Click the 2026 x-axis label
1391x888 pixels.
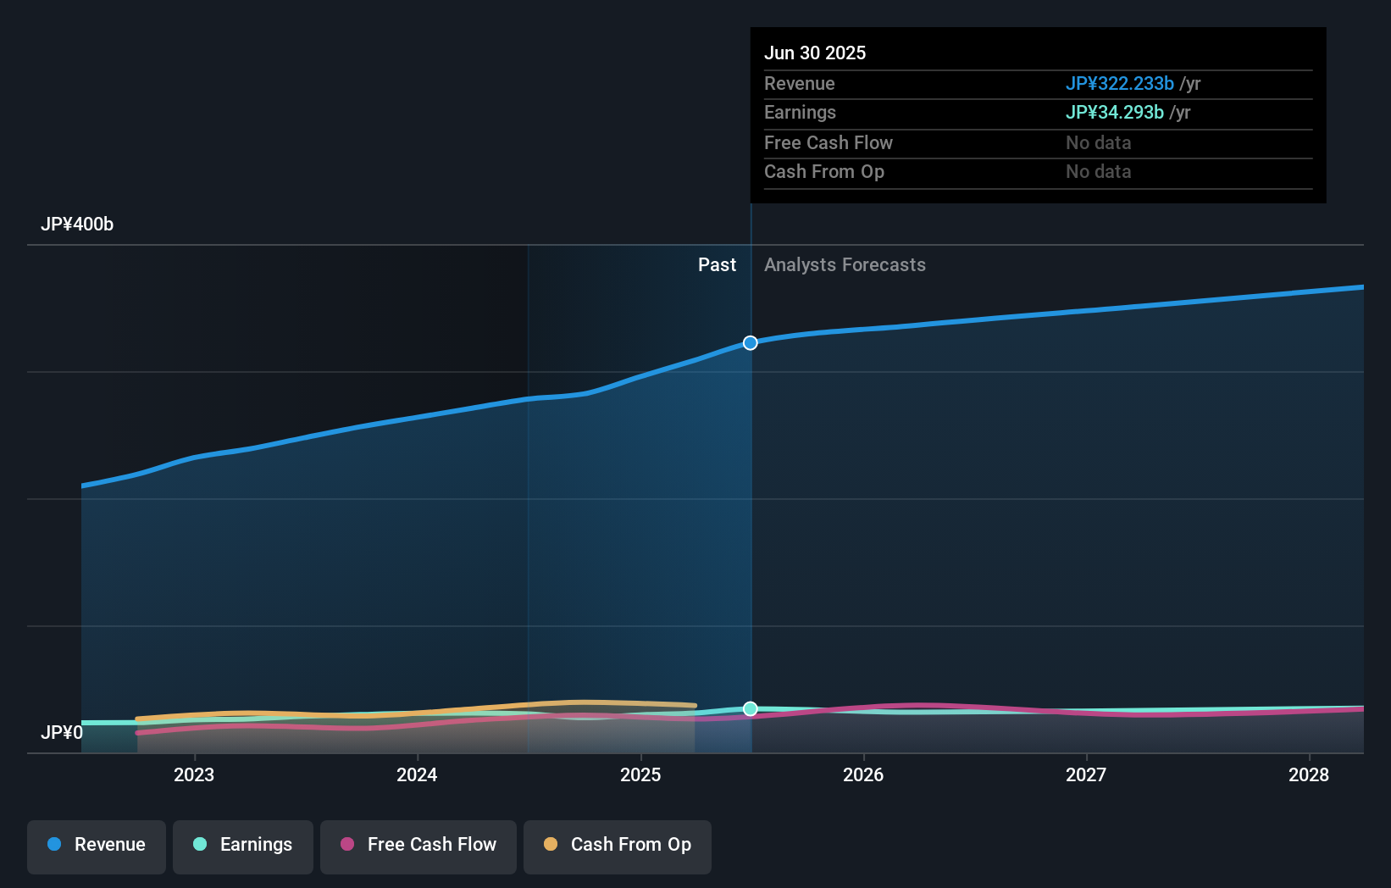[863, 774]
